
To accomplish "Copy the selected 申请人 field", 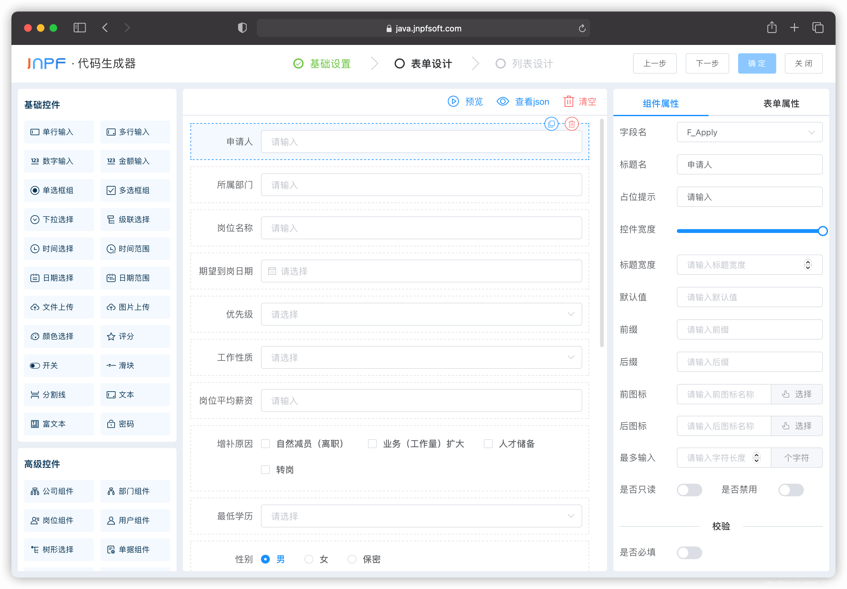I will coord(551,124).
